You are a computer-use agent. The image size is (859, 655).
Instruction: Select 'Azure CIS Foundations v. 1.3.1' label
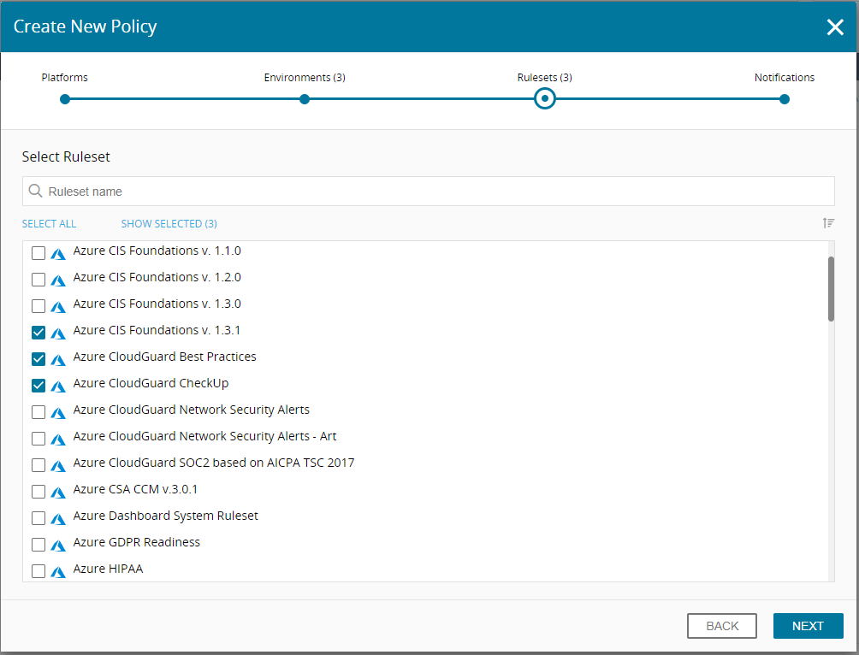tap(157, 330)
